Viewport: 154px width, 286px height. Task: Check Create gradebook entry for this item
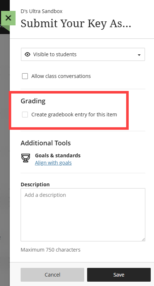(x=25, y=115)
